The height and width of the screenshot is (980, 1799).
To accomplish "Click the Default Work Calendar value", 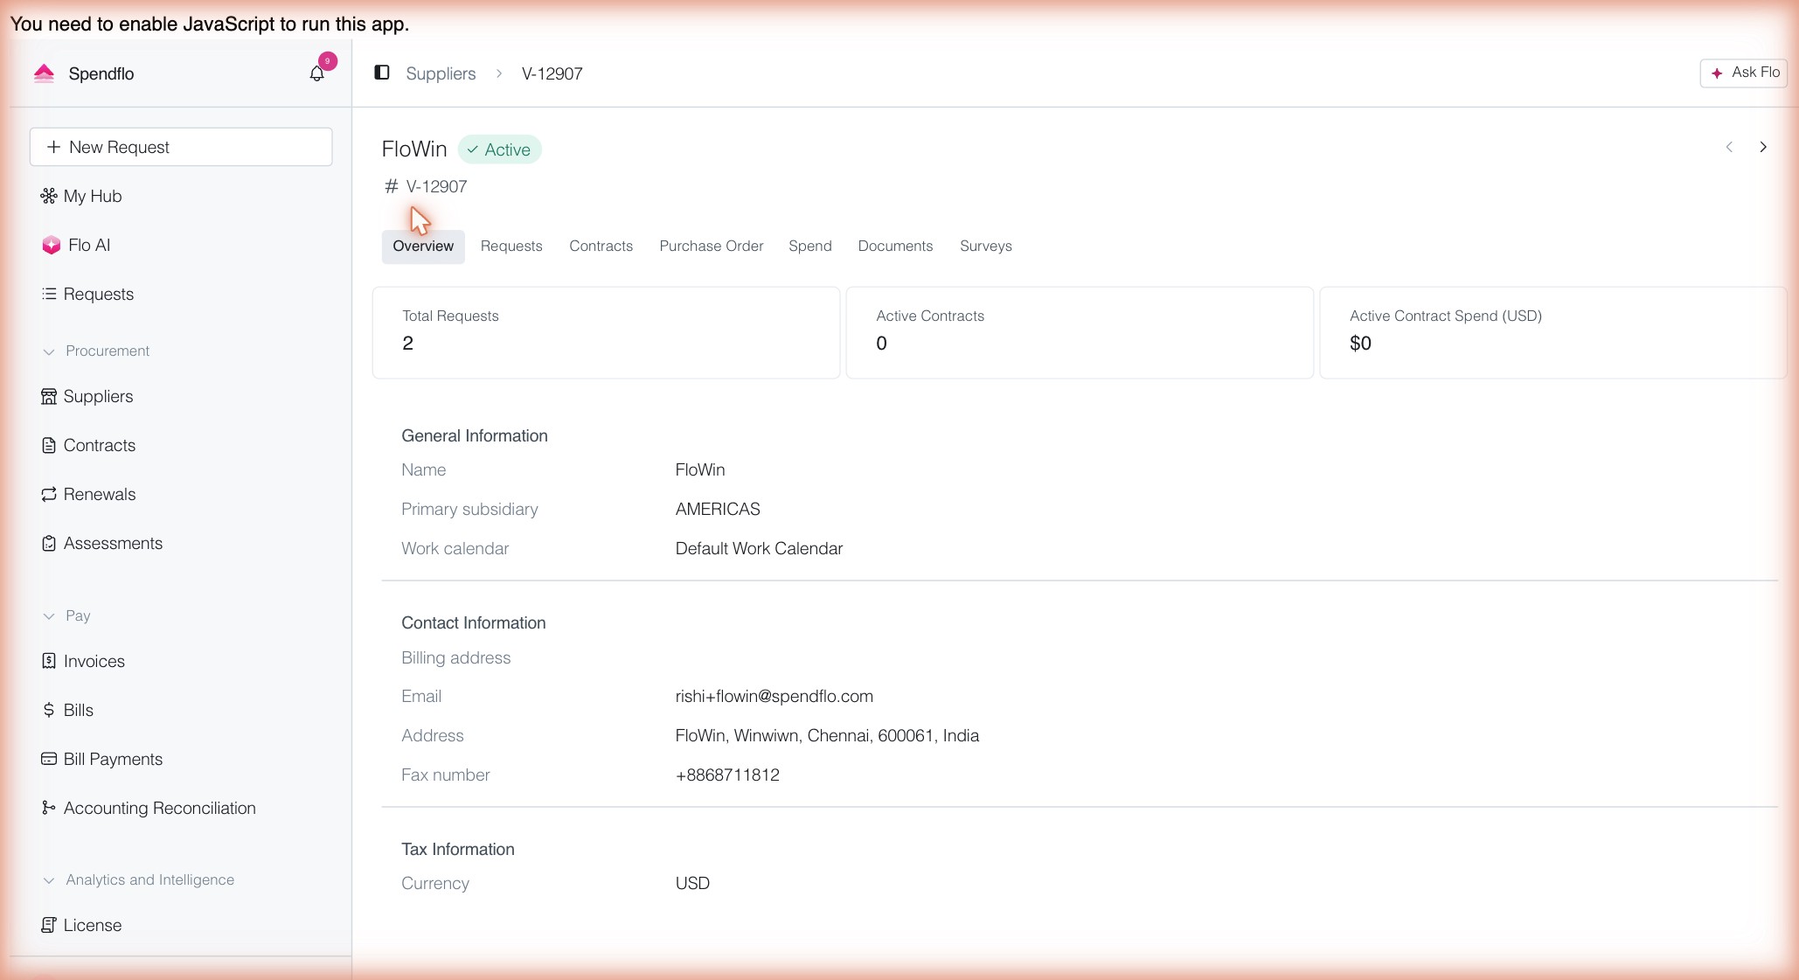I will click(x=759, y=548).
